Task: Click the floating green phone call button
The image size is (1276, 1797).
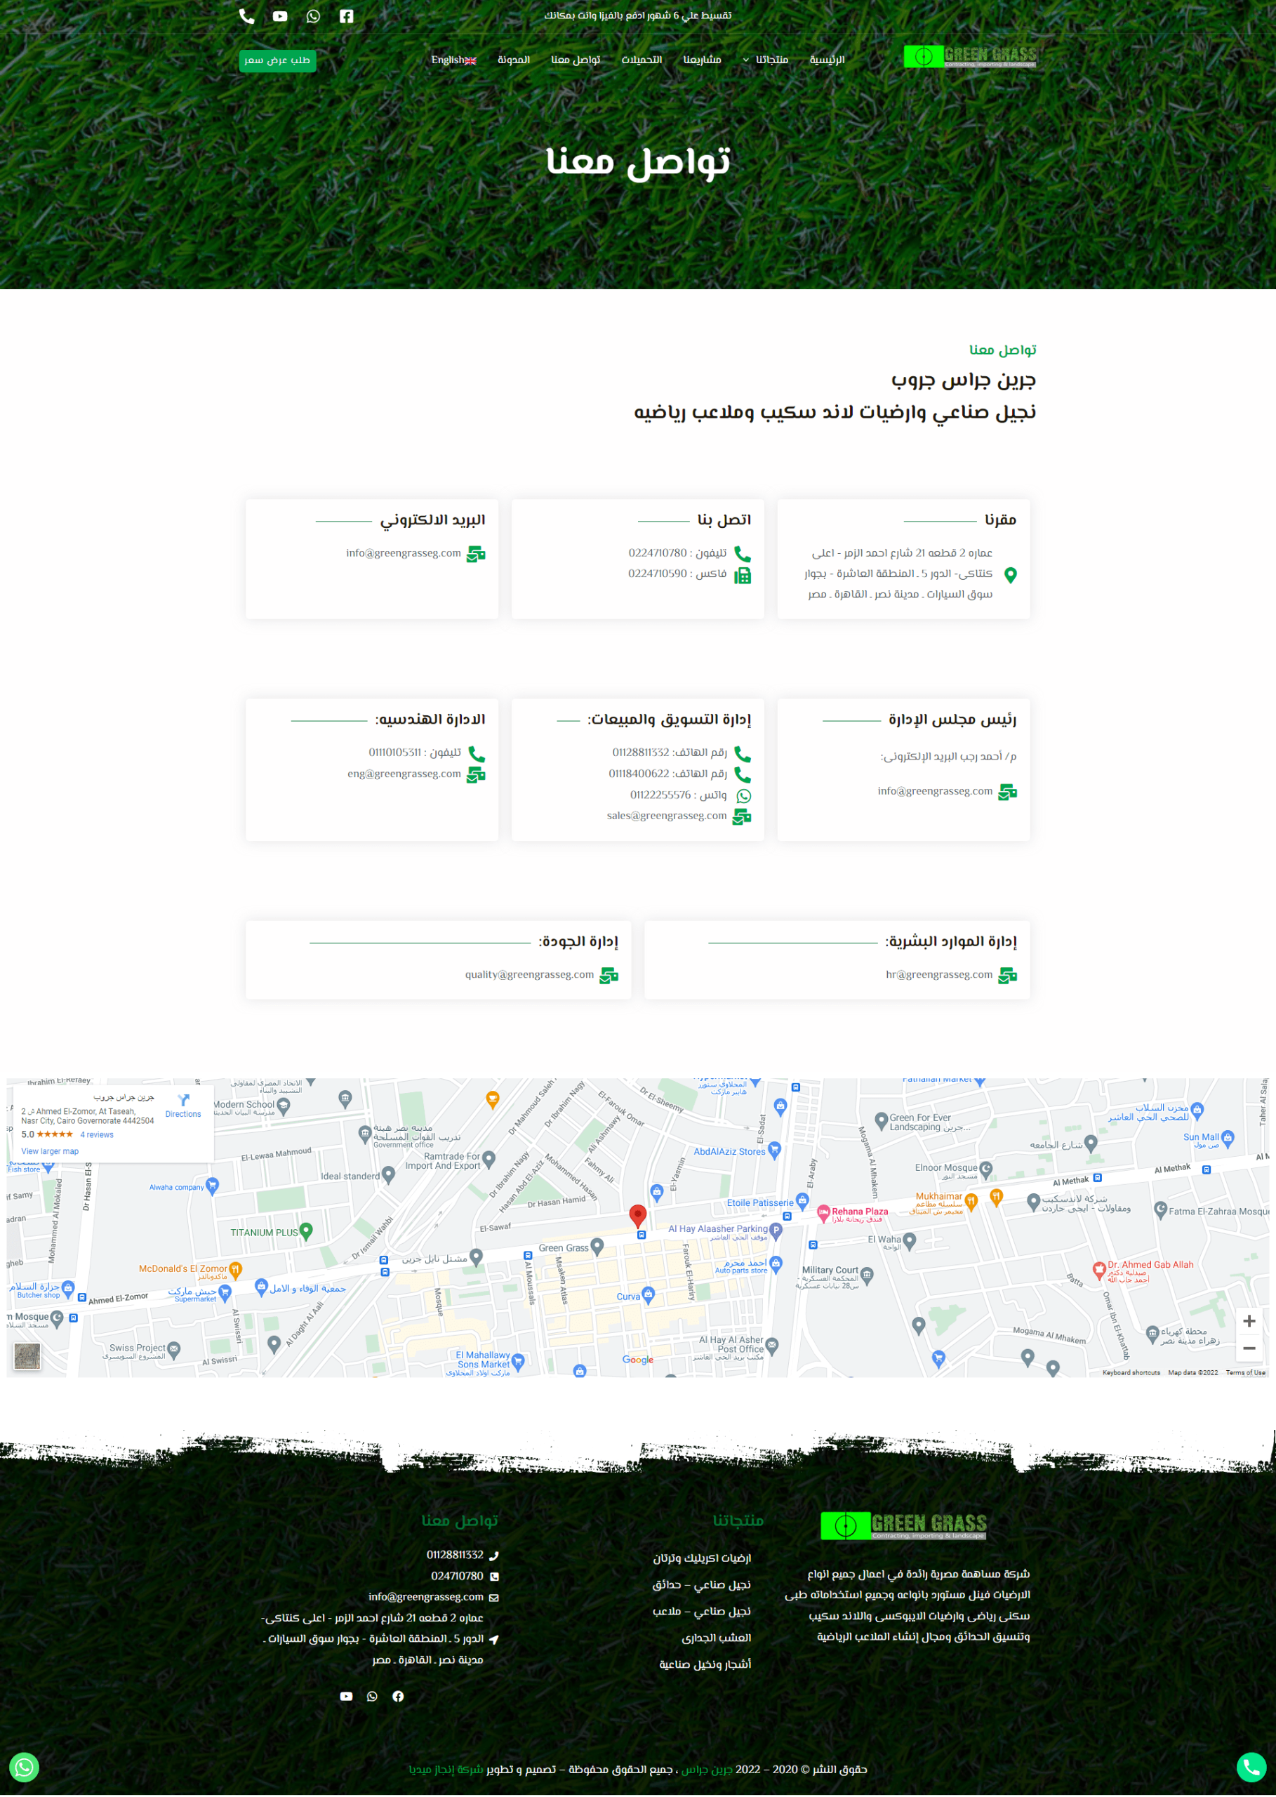Action: click(1251, 1767)
